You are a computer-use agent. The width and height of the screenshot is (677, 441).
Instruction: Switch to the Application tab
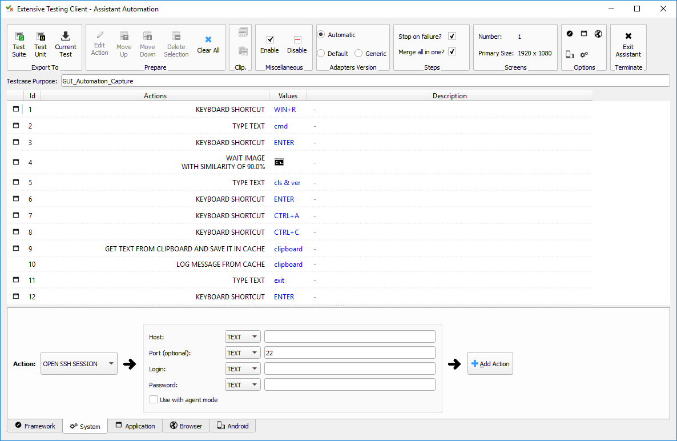[x=135, y=426]
